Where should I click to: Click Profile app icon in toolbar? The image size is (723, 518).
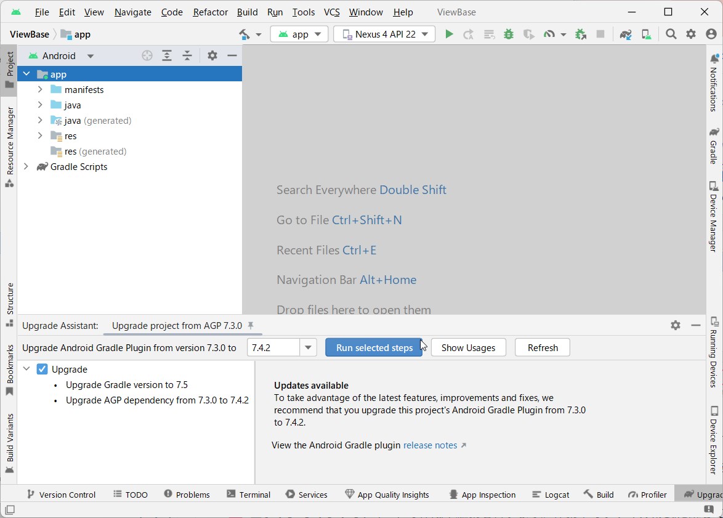click(x=549, y=34)
